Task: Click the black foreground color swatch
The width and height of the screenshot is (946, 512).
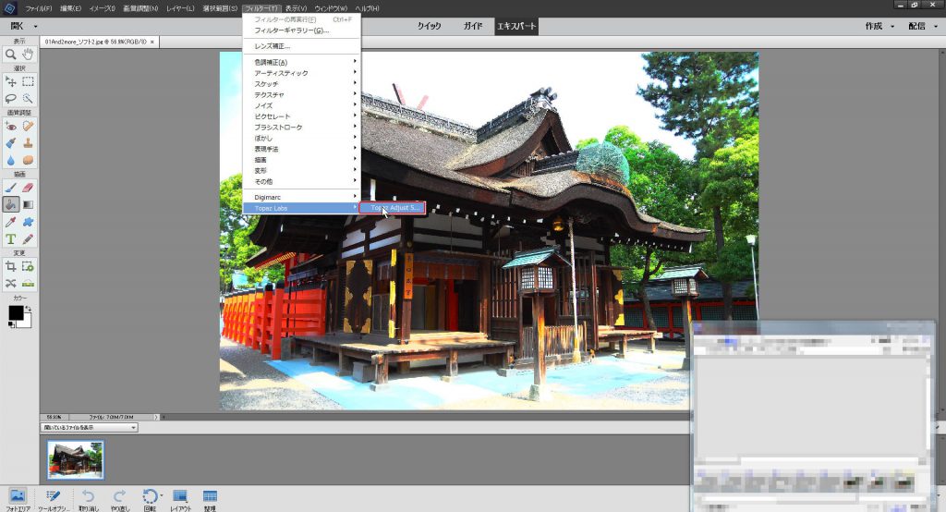Action: point(16,313)
